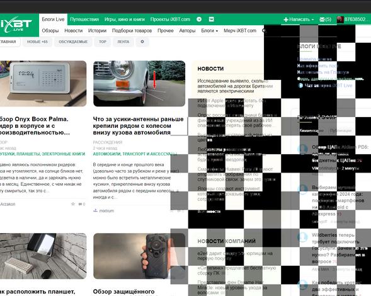The width and height of the screenshot is (371, 296).
Task: Open the Обзоры menu item
Action: [x=50, y=31]
